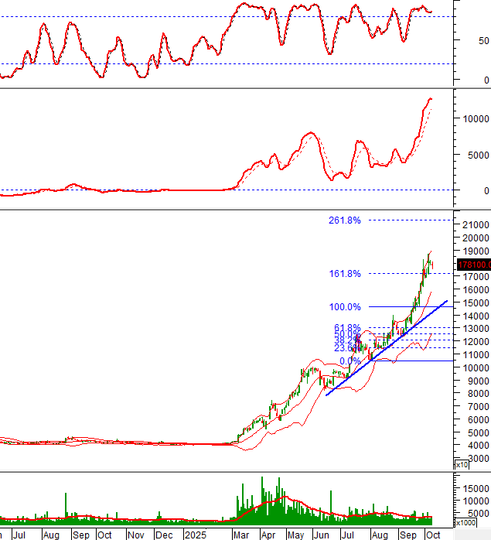Click the x10 scale label below the price axis
Screen dimensions: 491x540
point(461,466)
